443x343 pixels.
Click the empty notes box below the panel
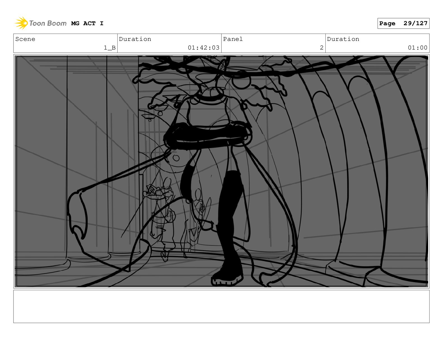[221, 306]
